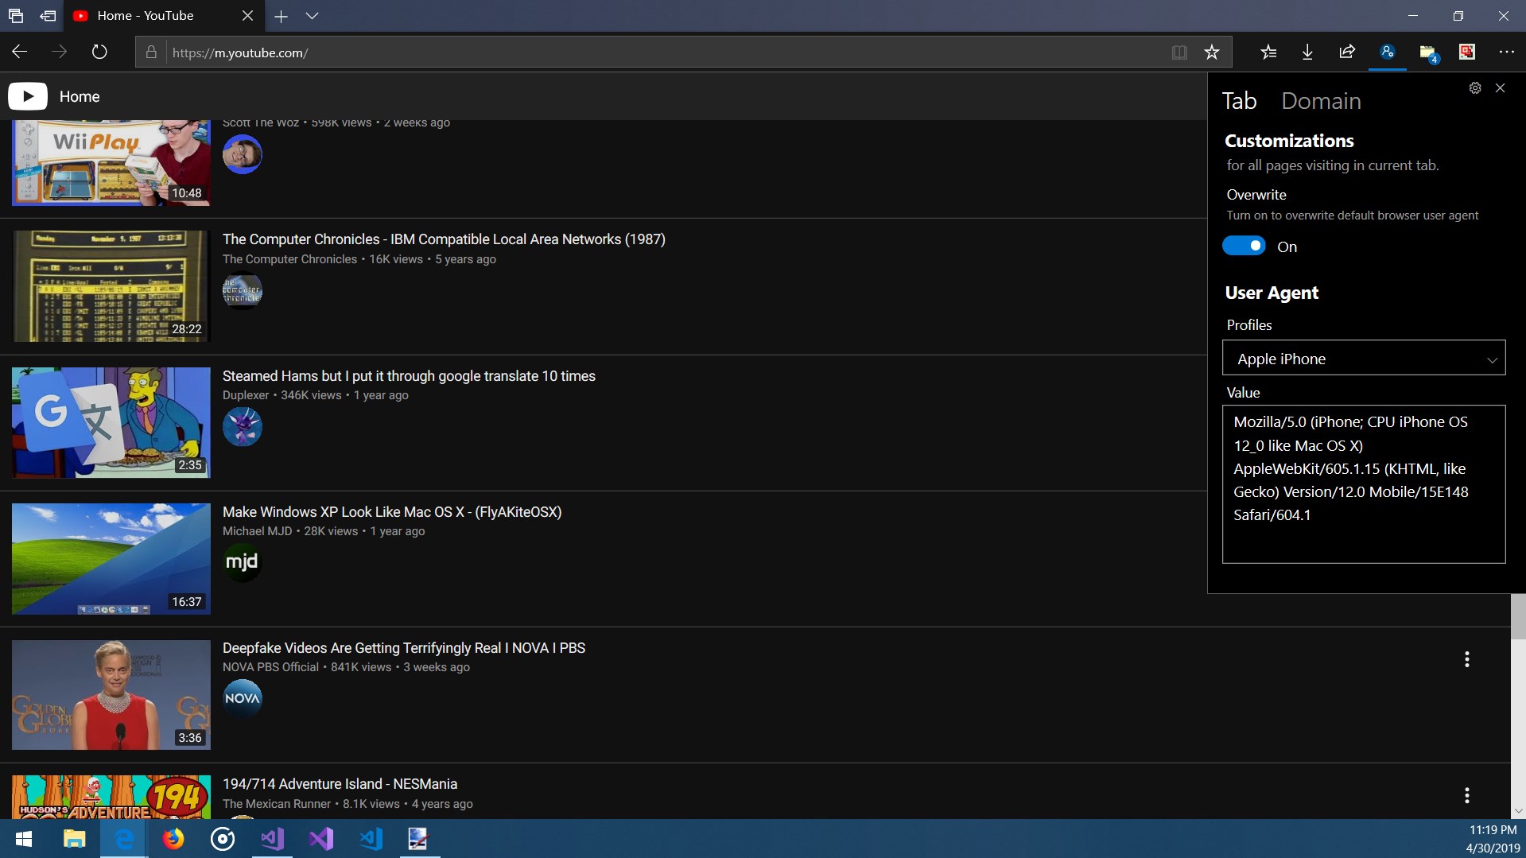Open the Favorites hub icon
Image resolution: width=1526 pixels, height=858 pixels.
tap(1268, 52)
